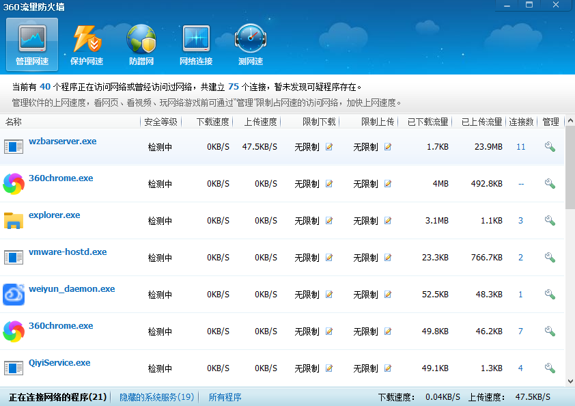
Task: View wzbarserver.exe's 11 connections
Action: click(521, 147)
